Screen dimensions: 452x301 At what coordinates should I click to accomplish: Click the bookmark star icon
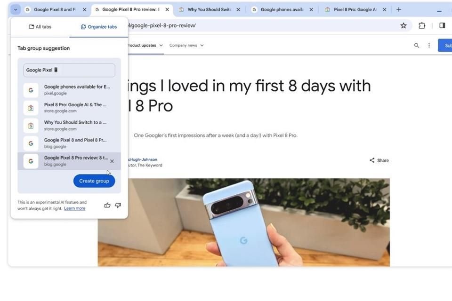pyautogui.click(x=404, y=26)
